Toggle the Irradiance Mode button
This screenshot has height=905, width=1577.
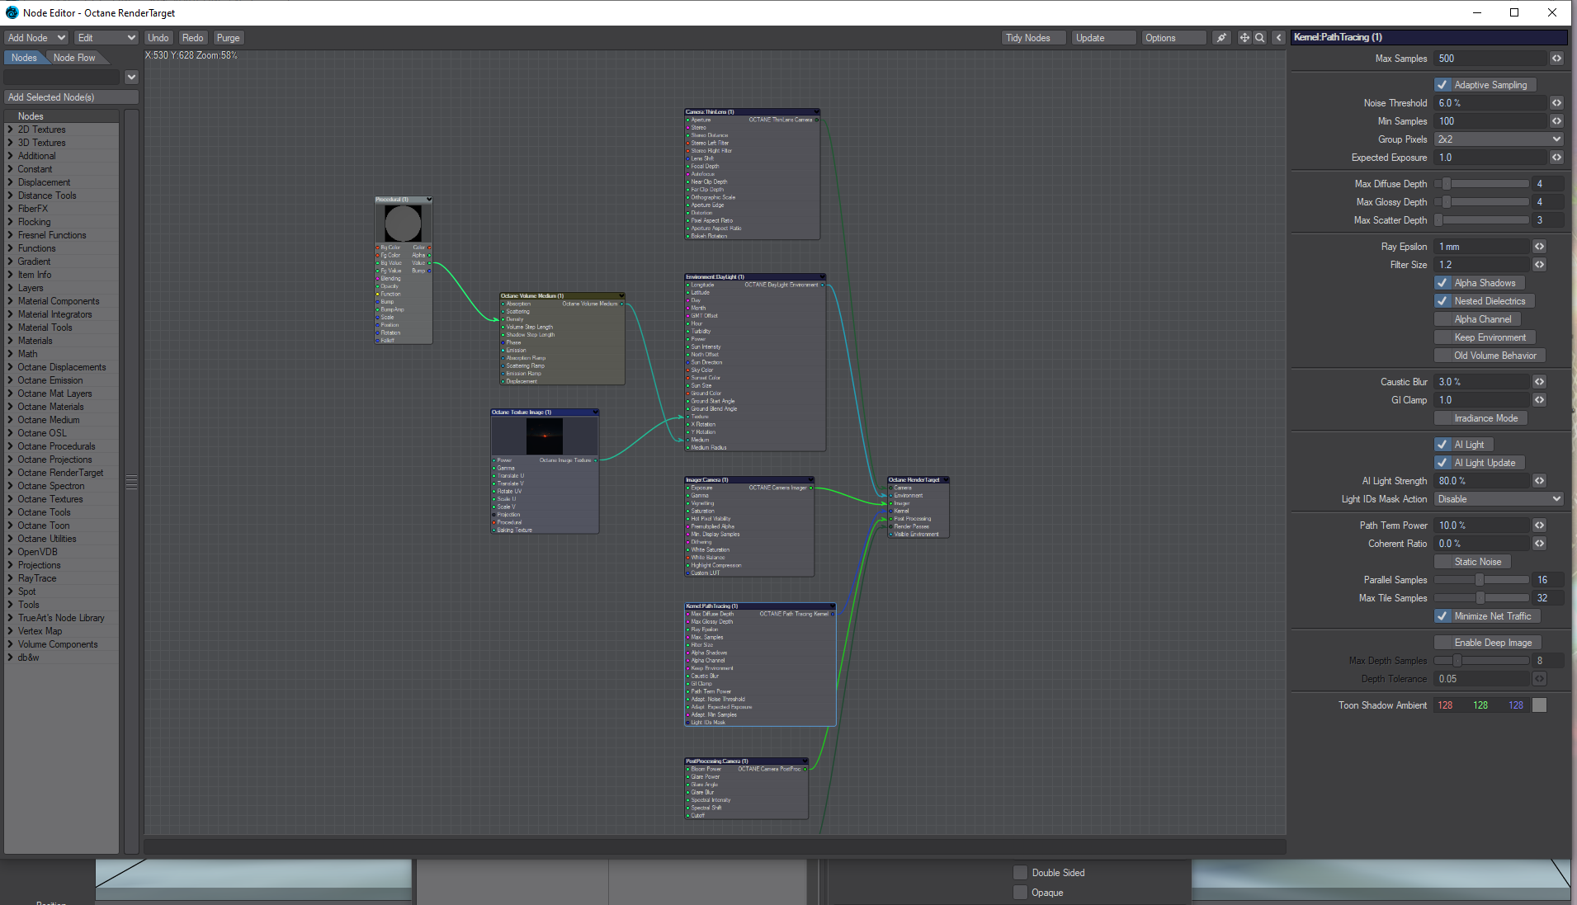pyautogui.click(x=1480, y=418)
